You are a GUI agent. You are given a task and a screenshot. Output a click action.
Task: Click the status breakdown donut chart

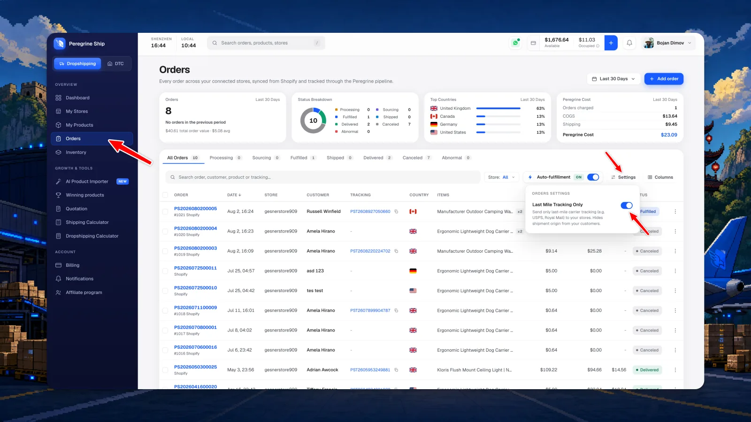point(313,121)
